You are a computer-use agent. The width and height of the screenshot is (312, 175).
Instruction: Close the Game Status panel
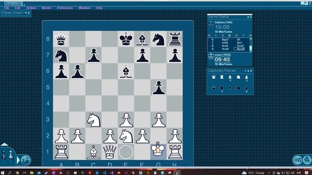pyautogui.click(x=251, y=17)
